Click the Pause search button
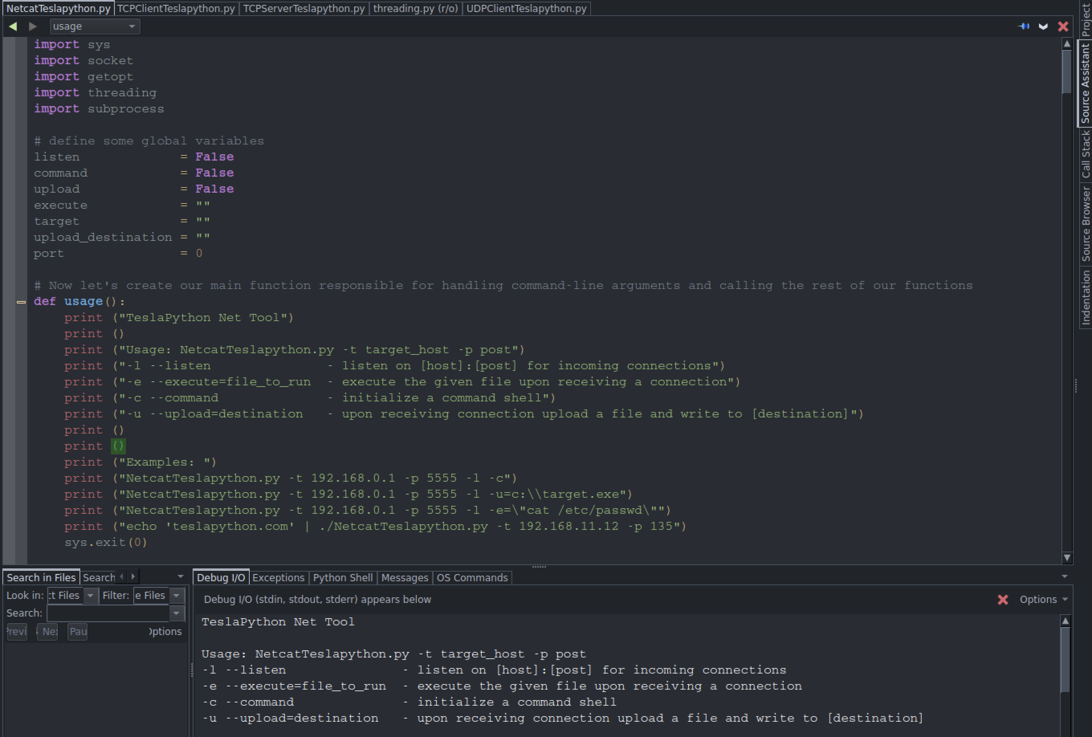 point(77,631)
